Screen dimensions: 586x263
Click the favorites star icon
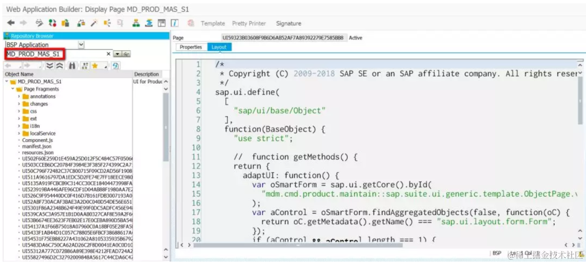click(94, 66)
